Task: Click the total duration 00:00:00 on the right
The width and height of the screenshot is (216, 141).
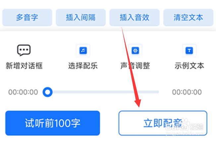Action: tap(187, 92)
